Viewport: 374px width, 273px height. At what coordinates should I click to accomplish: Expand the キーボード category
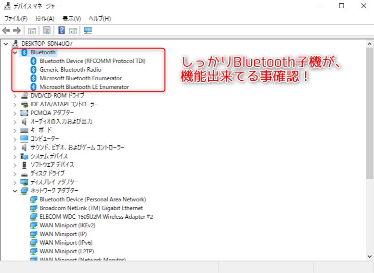pos(15,131)
